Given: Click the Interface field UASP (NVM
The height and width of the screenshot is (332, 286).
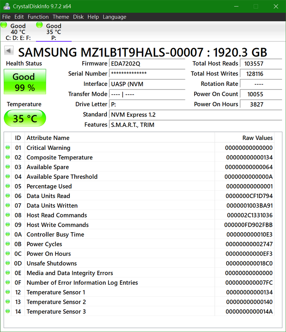Looking at the screenshot, I should [x=147, y=84].
